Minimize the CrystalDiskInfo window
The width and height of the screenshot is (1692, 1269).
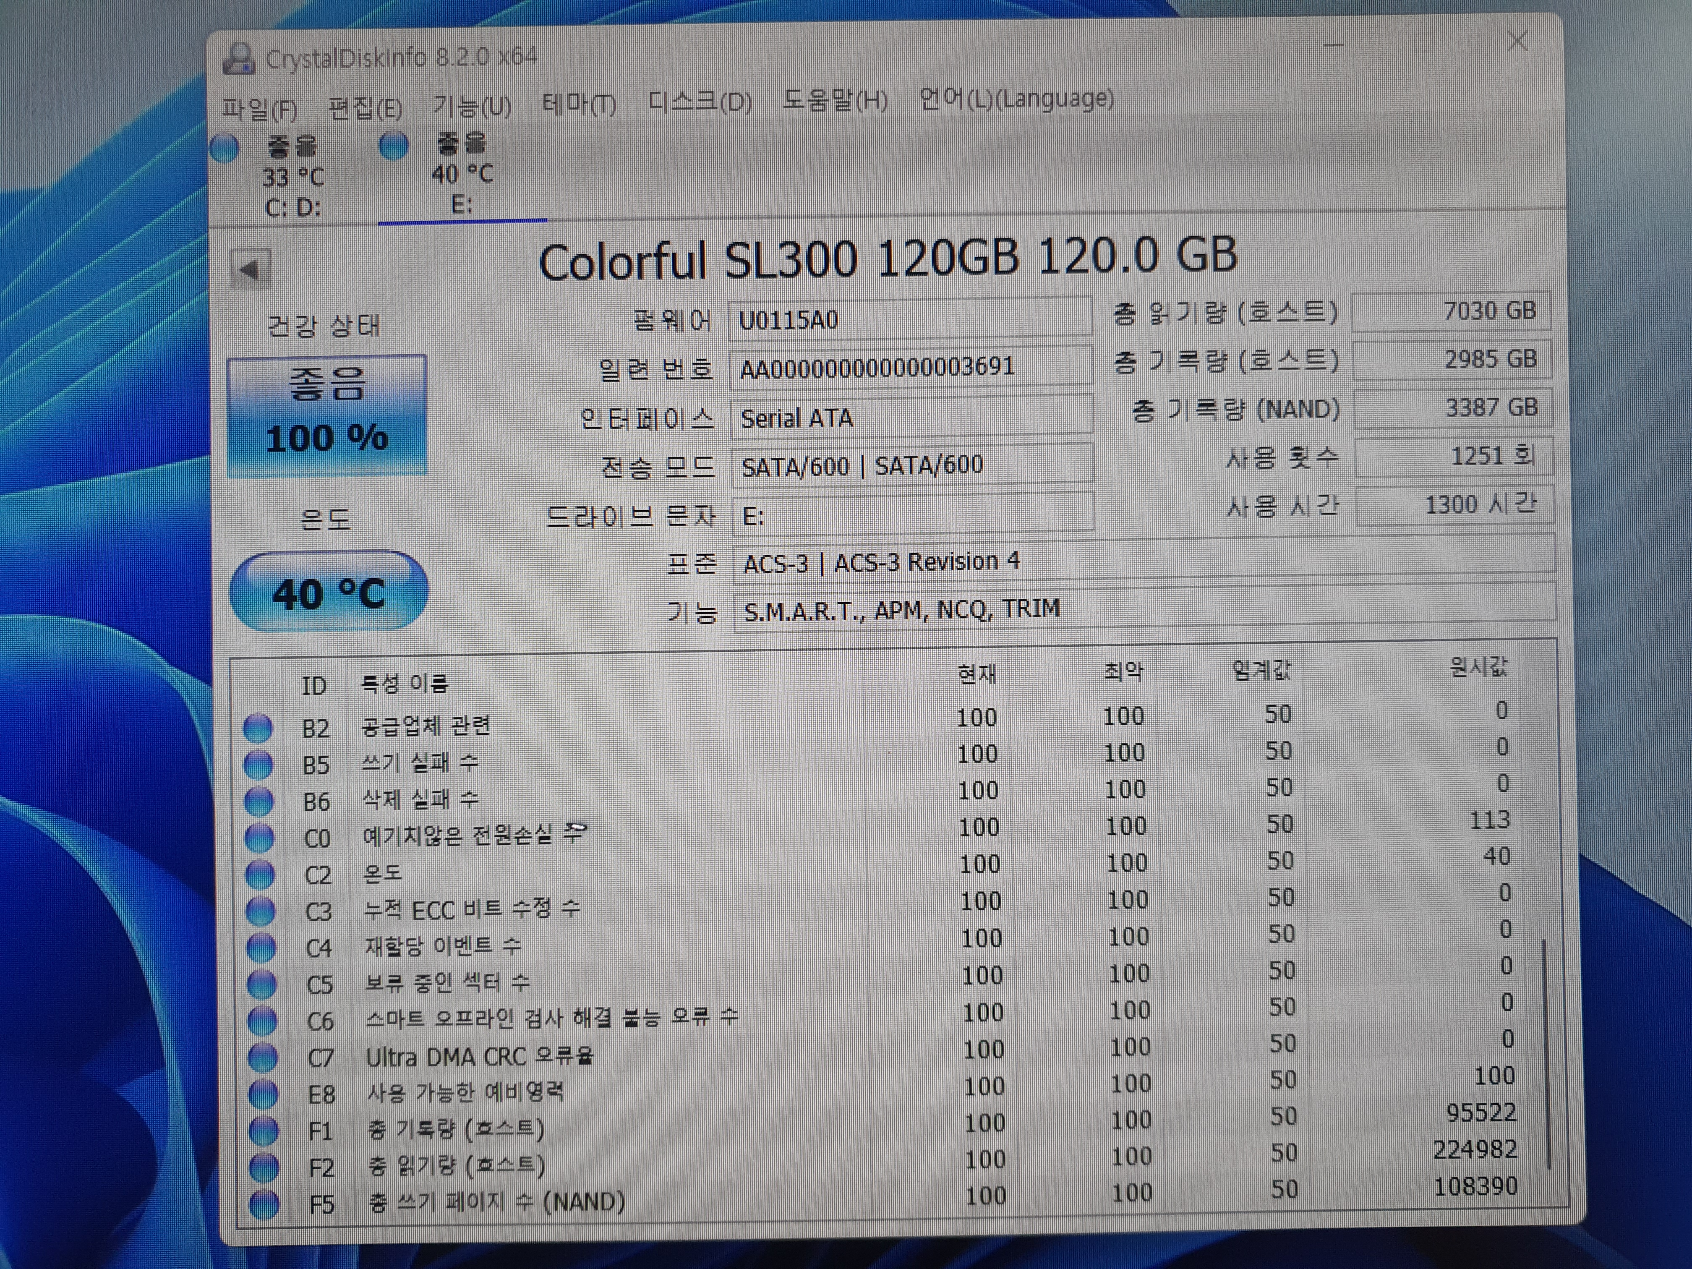click(x=1334, y=45)
